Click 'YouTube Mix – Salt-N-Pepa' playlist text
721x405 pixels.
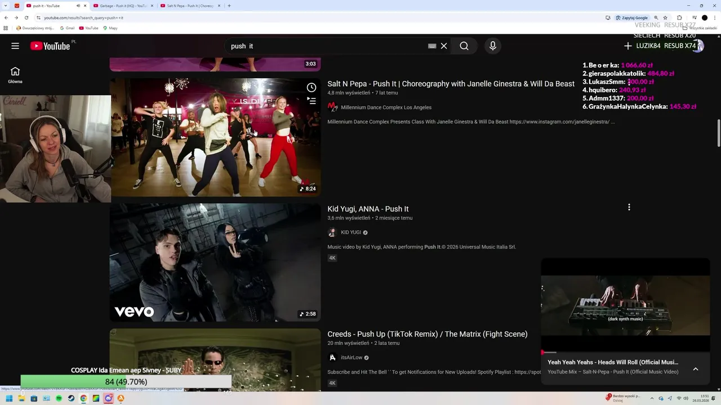tap(613, 372)
